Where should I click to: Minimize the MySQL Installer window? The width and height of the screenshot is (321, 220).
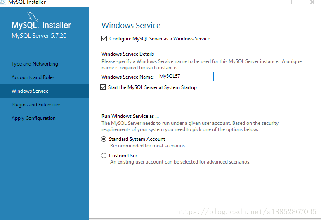[275, 2]
